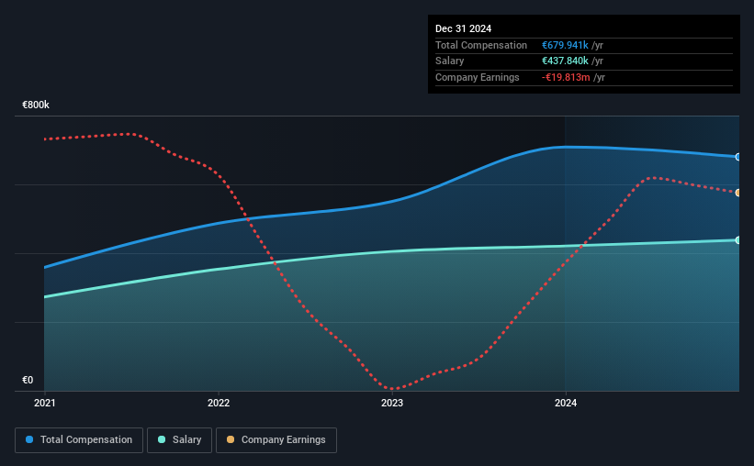Click the blue Total Compensation legend dot
The image size is (754, 466).
pyautogui.click(x=29, y=439)
